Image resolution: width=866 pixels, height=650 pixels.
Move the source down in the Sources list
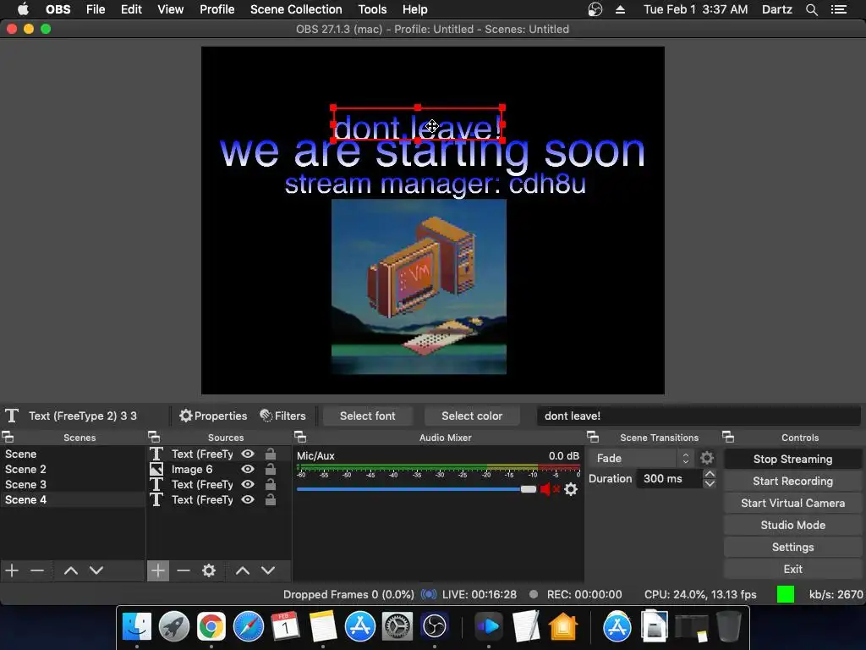(268, 570)
